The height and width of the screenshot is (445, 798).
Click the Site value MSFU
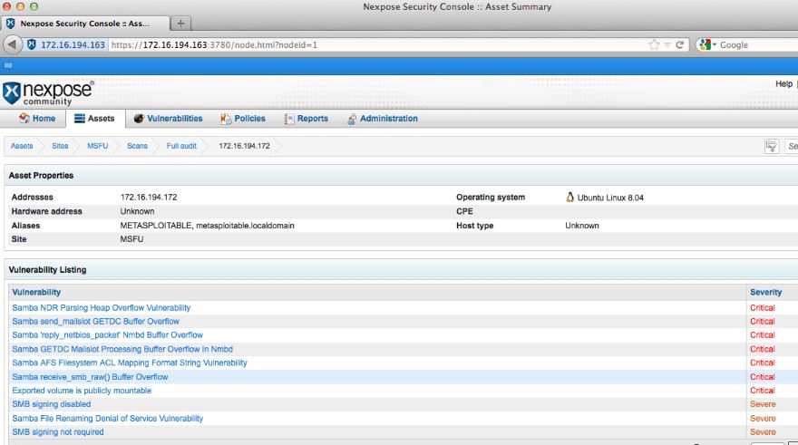point(131,239)
